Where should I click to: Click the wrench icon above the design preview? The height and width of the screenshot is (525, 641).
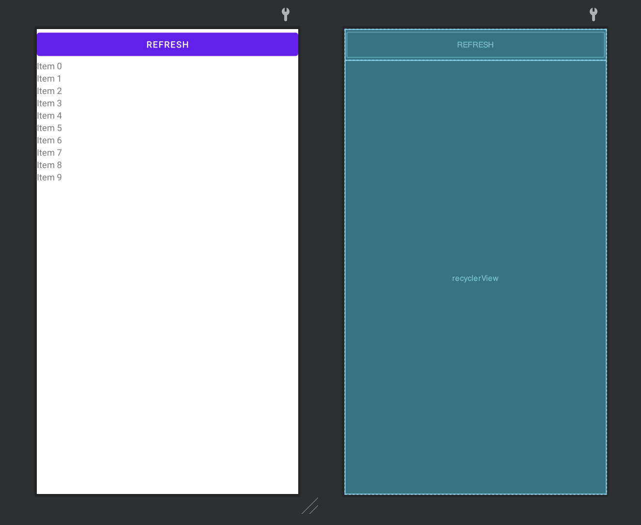tap(286, 14)
